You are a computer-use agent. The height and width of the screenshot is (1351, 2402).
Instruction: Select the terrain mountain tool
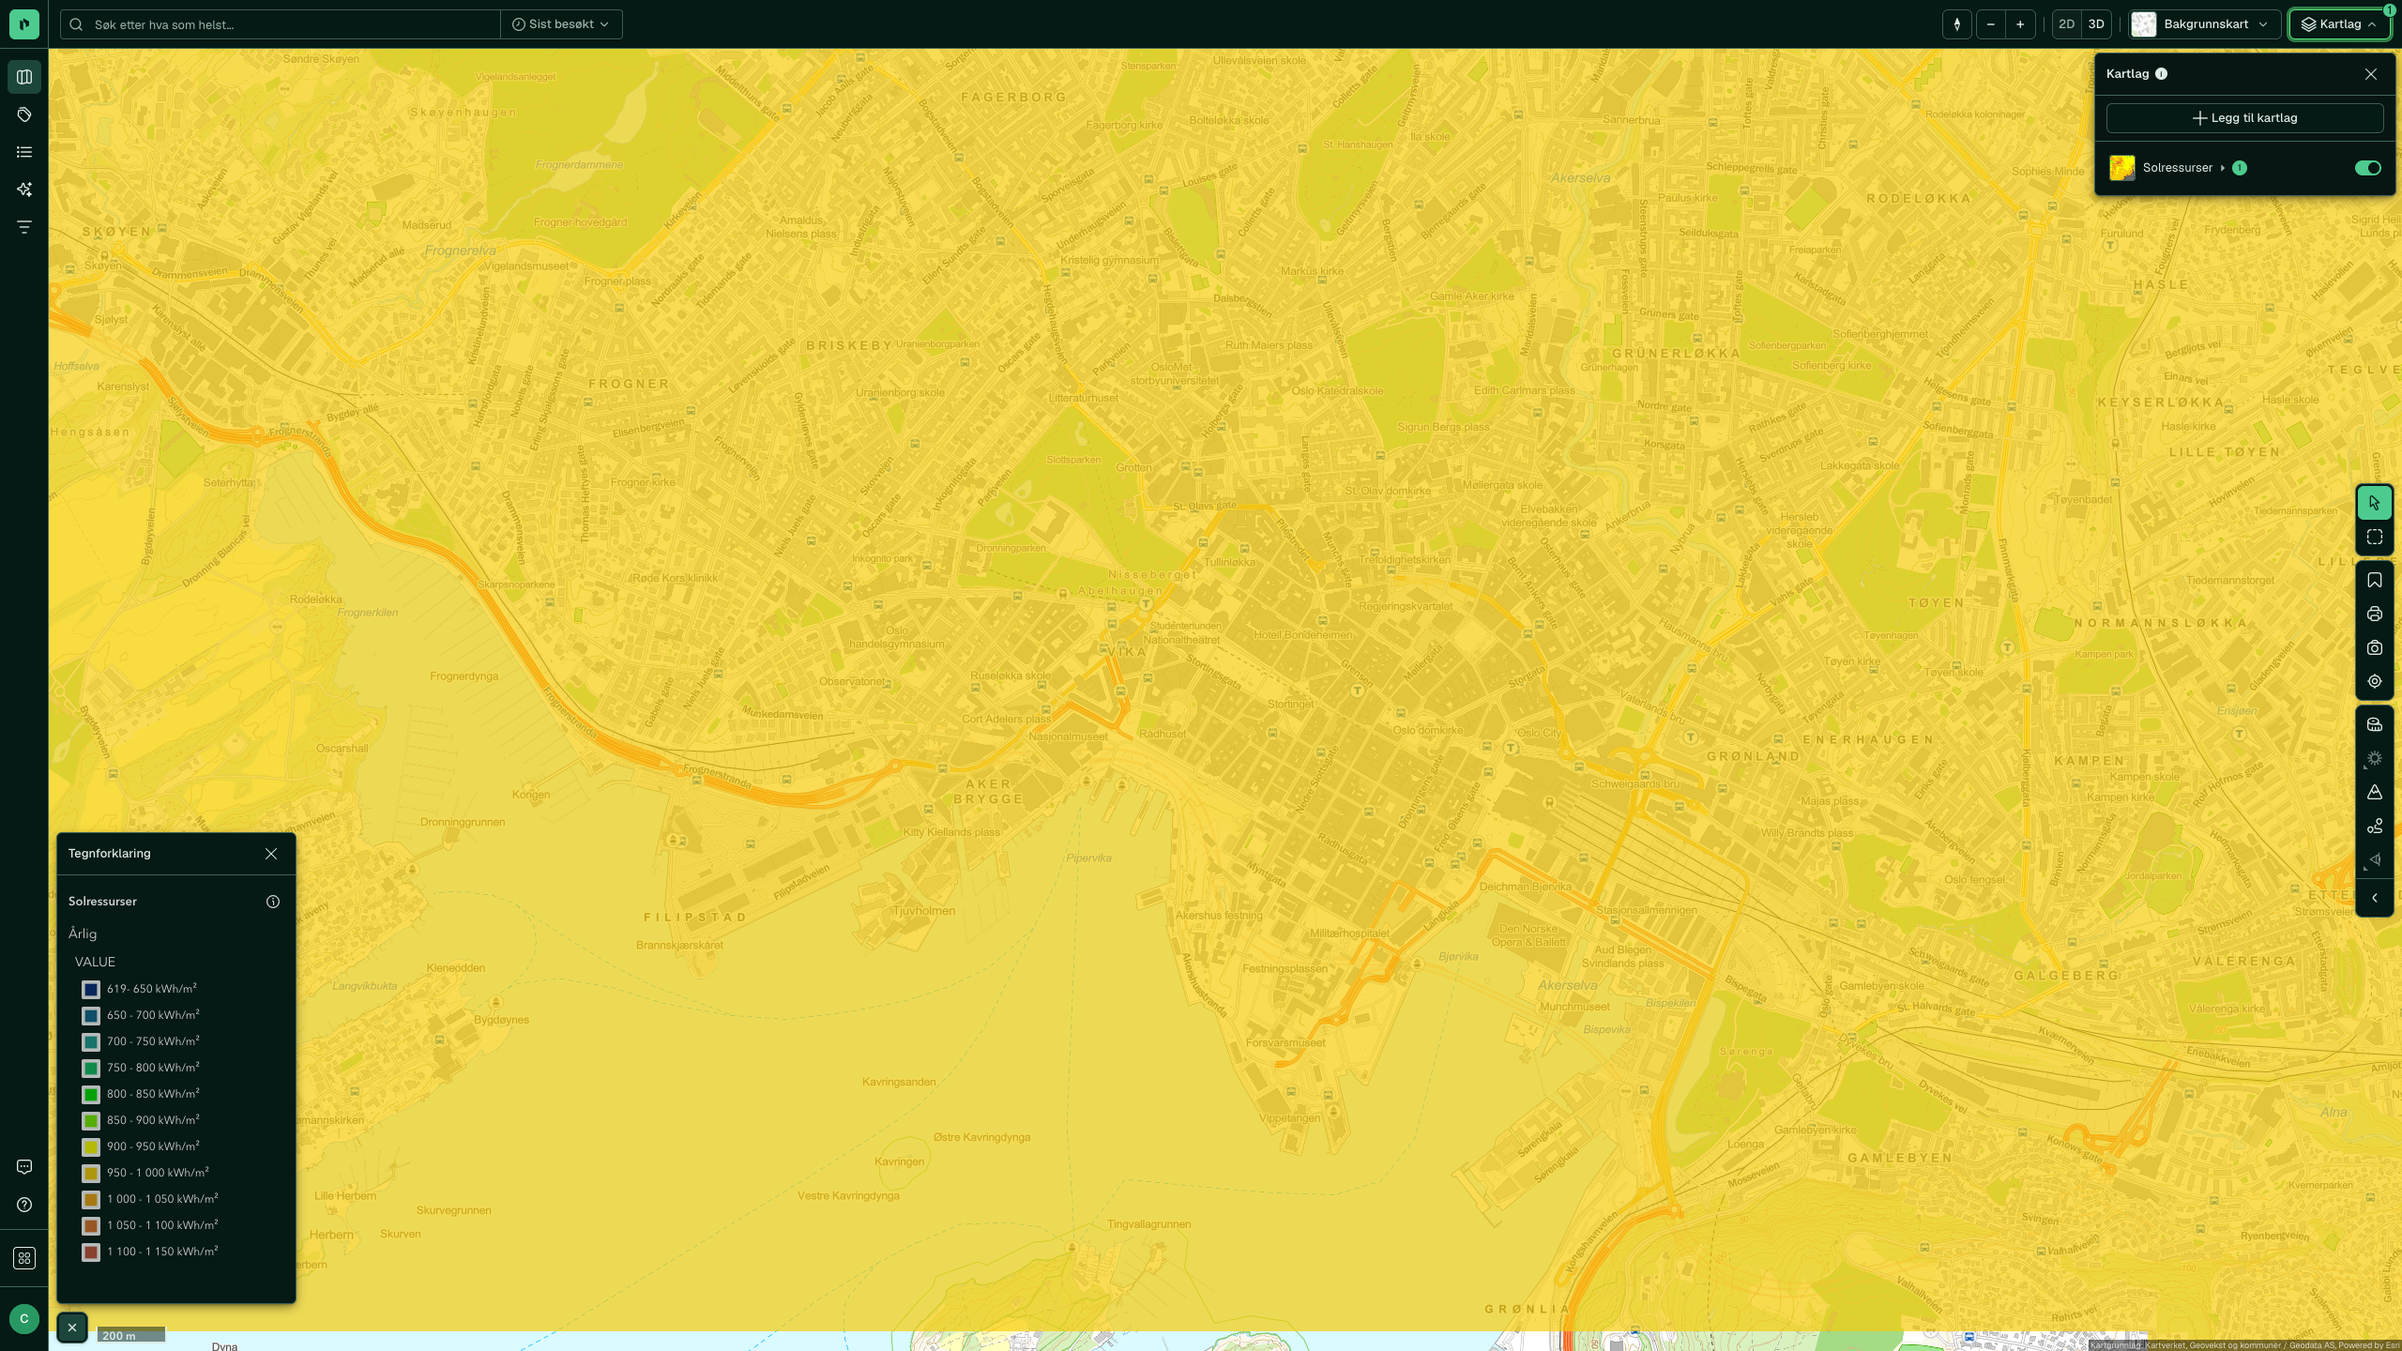(2375, 792)
